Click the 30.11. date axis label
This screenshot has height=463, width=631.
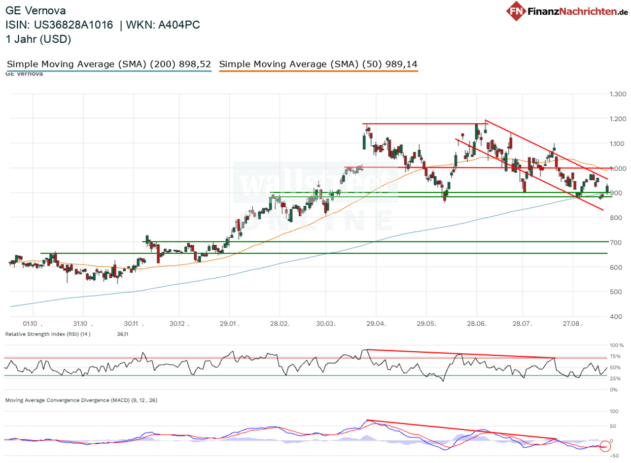133,325
